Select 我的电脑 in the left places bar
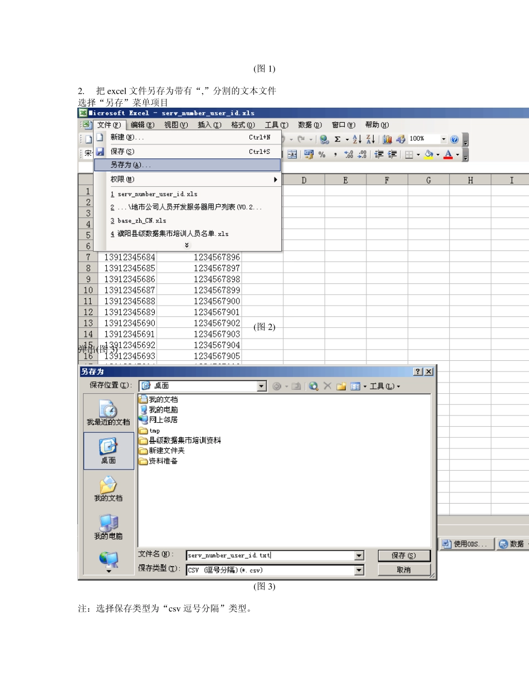 109,526
